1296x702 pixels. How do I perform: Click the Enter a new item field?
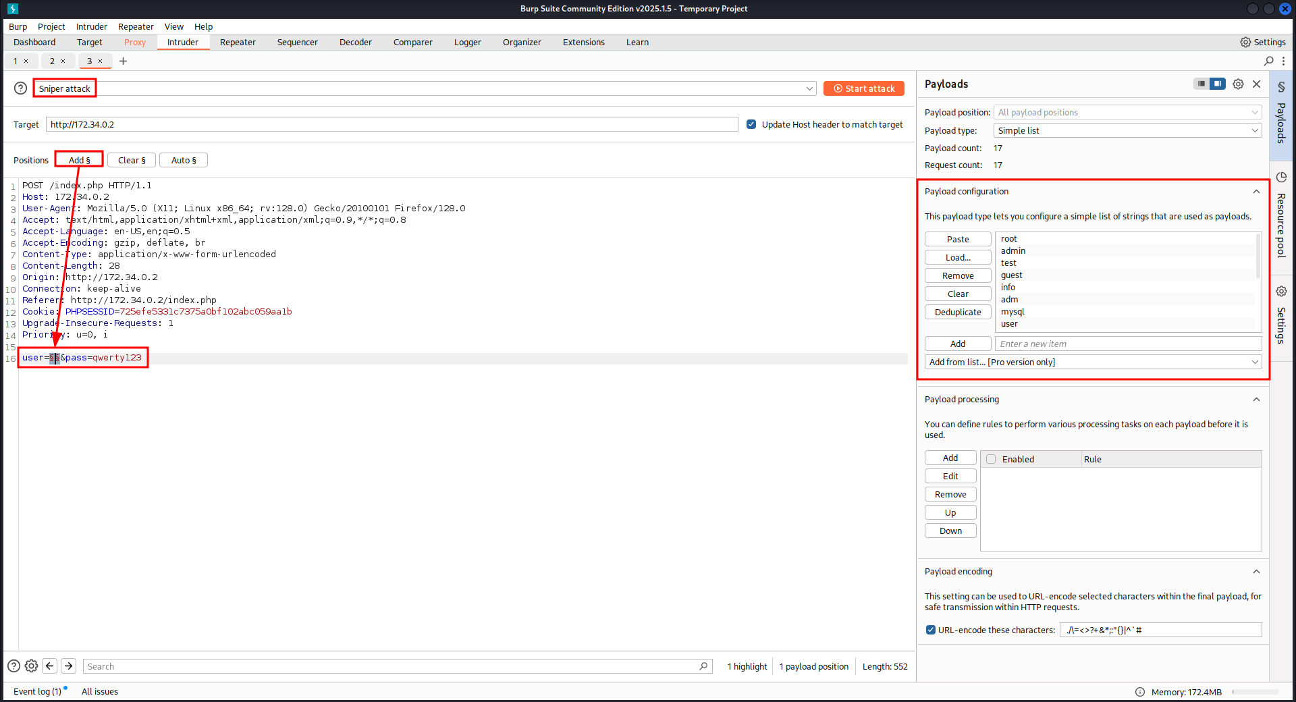pos(1128,344)
